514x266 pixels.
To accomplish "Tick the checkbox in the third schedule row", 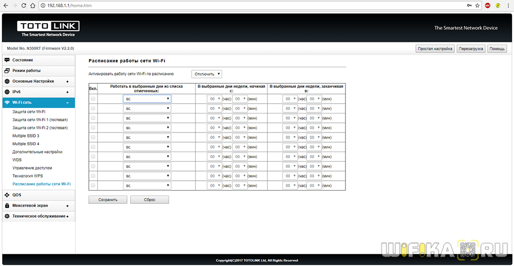I will tap(93, 118).
